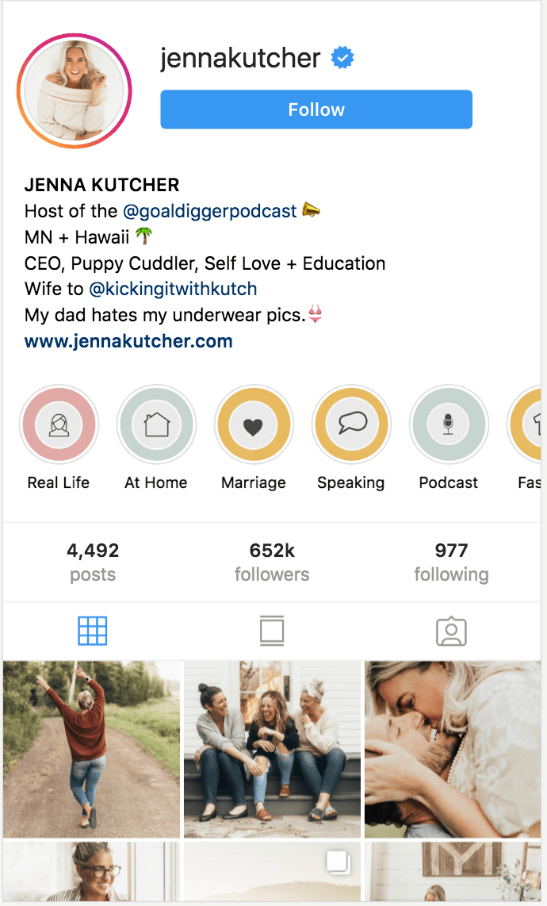This screenshot has height=906, width=547.
Task: Click the blue Follow button
Action: pyautogui.click(x=316, y=109)
